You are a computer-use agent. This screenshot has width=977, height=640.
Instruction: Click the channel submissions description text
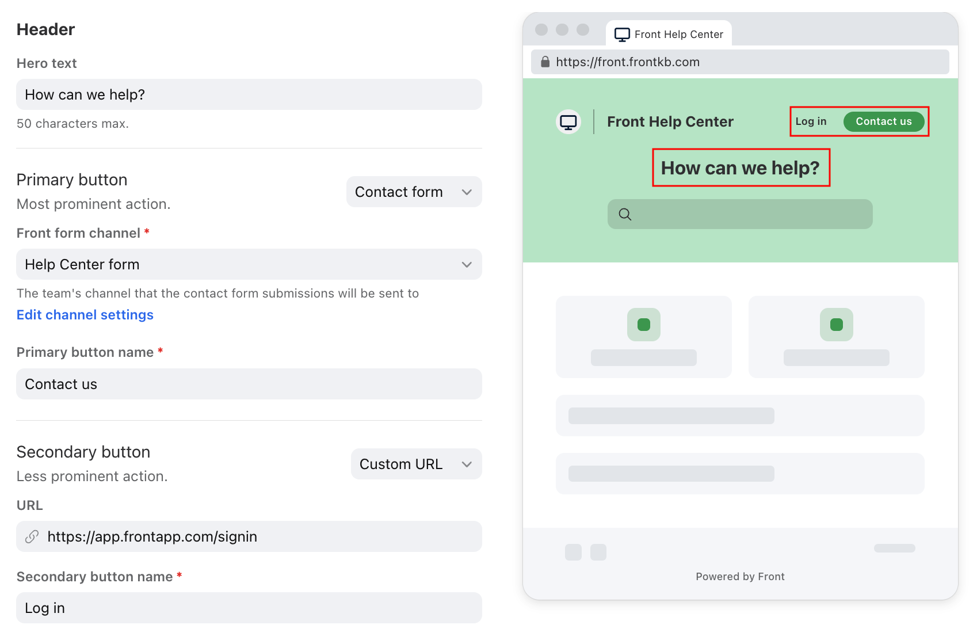click(218, 294)
